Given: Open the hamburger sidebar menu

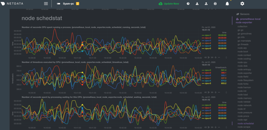Looking at the screenshot, I should click(x=46, y=4).
